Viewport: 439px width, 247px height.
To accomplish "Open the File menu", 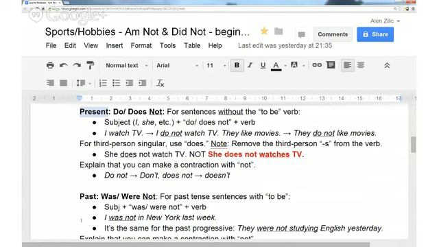I will pos(51,45).
